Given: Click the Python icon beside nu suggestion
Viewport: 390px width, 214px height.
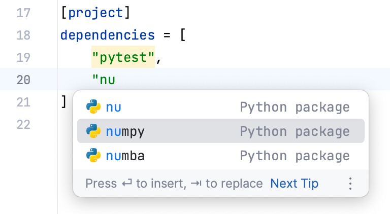Looking at the screenshot, I should coord(92,107).
